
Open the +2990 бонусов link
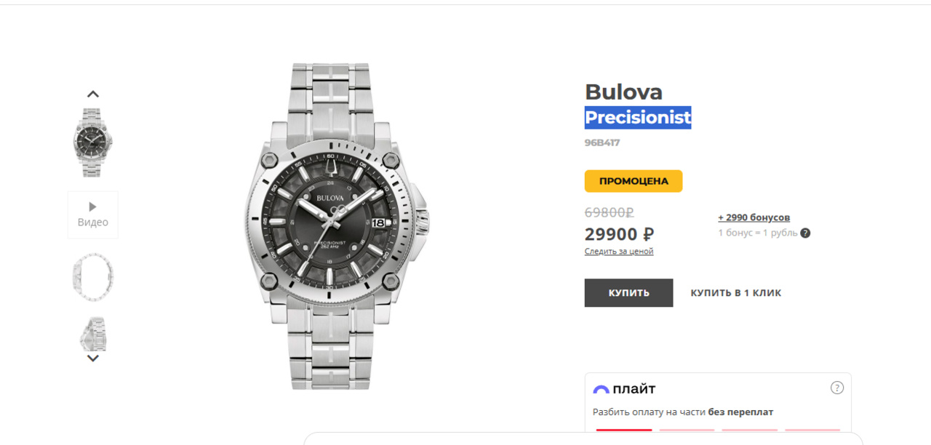754,217
